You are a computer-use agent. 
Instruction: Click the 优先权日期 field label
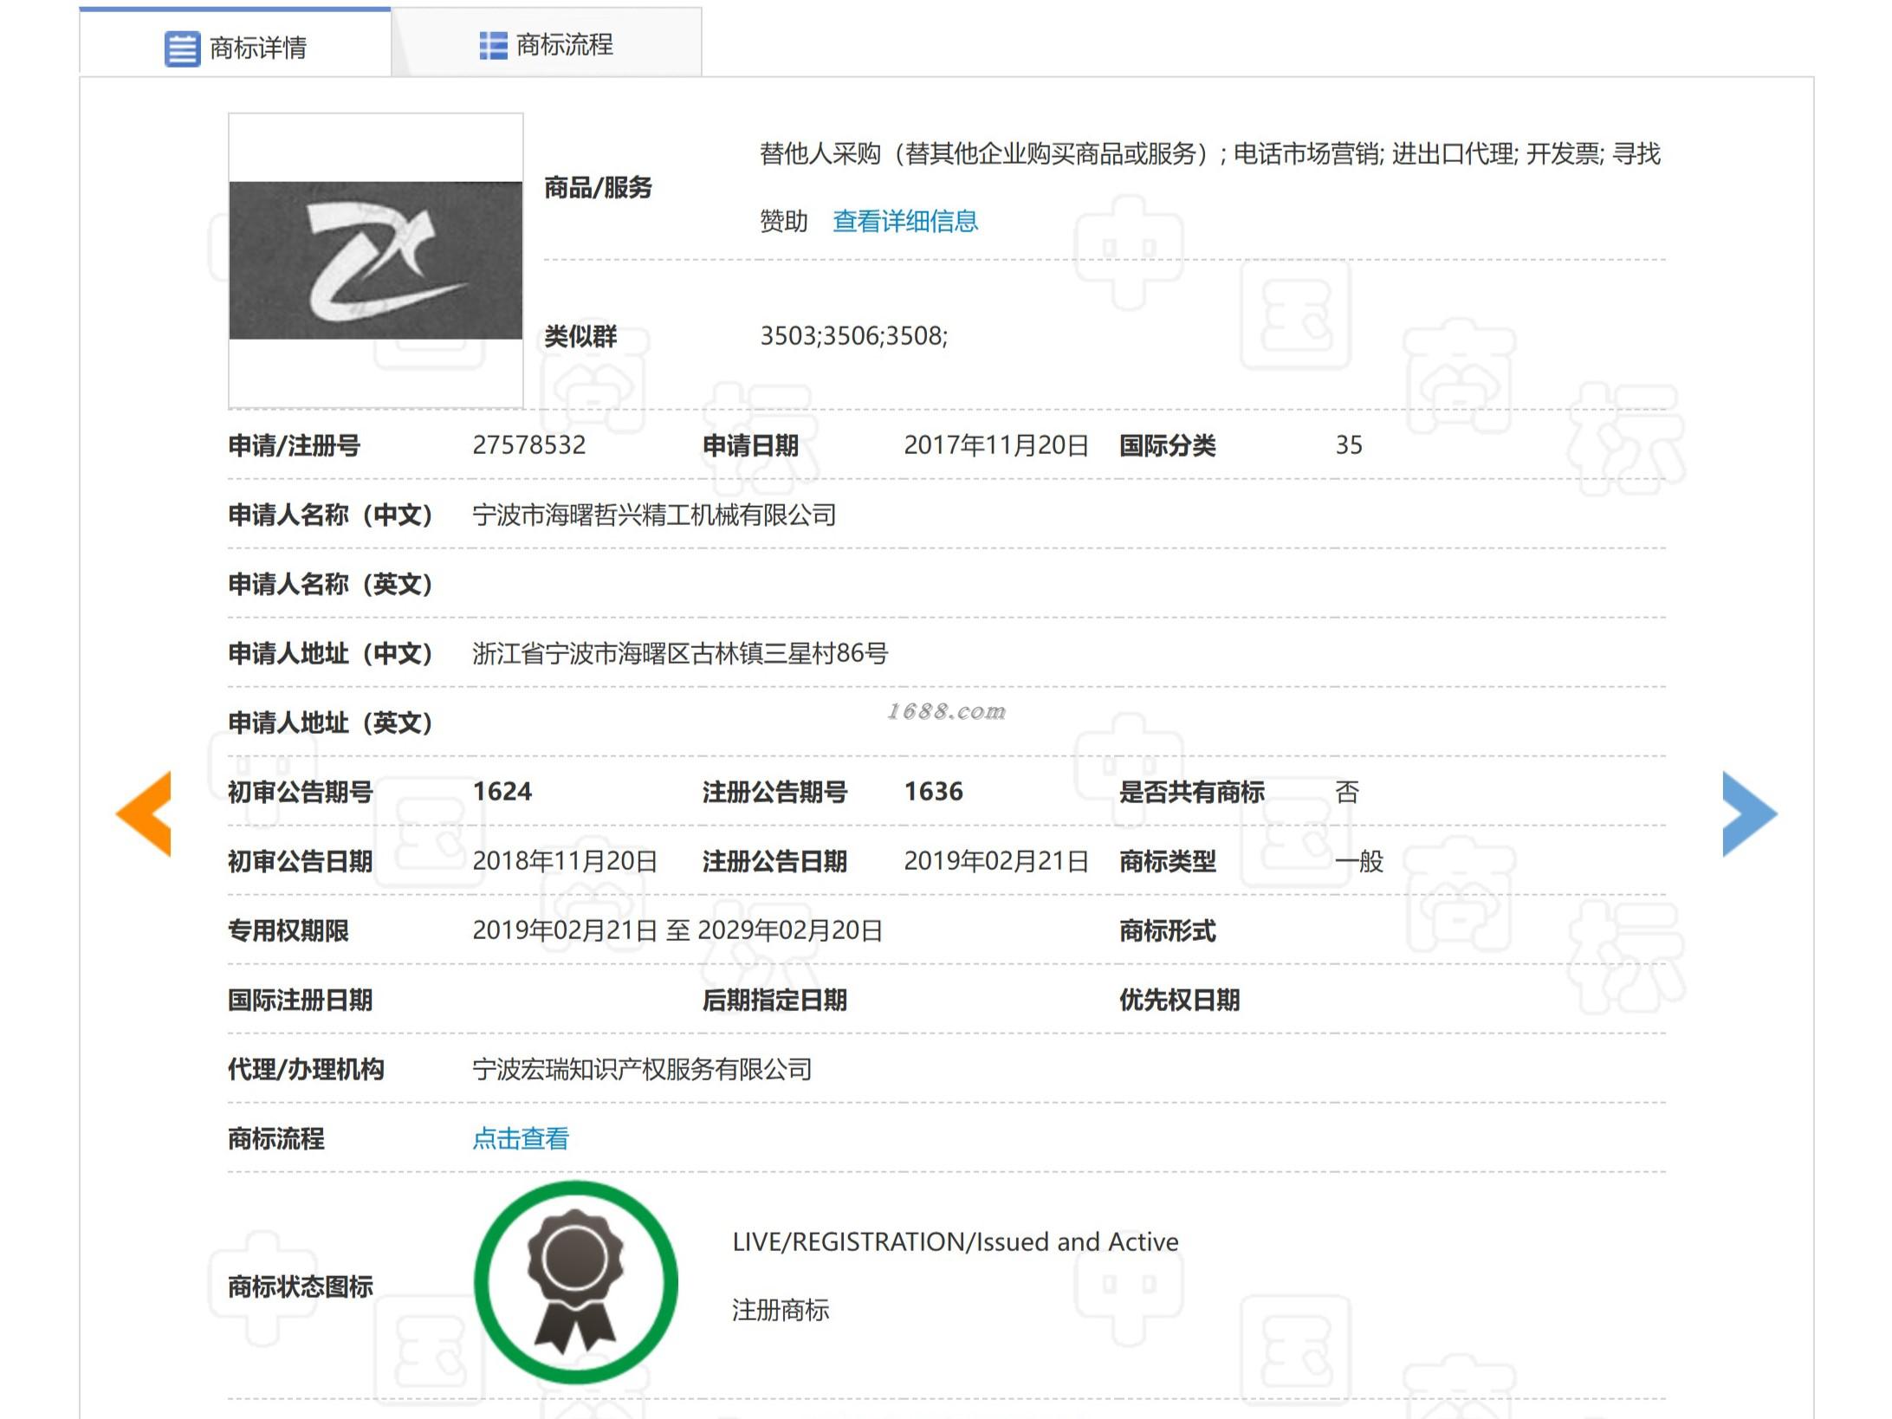pyautogui.click(x=1180, y=1001)
